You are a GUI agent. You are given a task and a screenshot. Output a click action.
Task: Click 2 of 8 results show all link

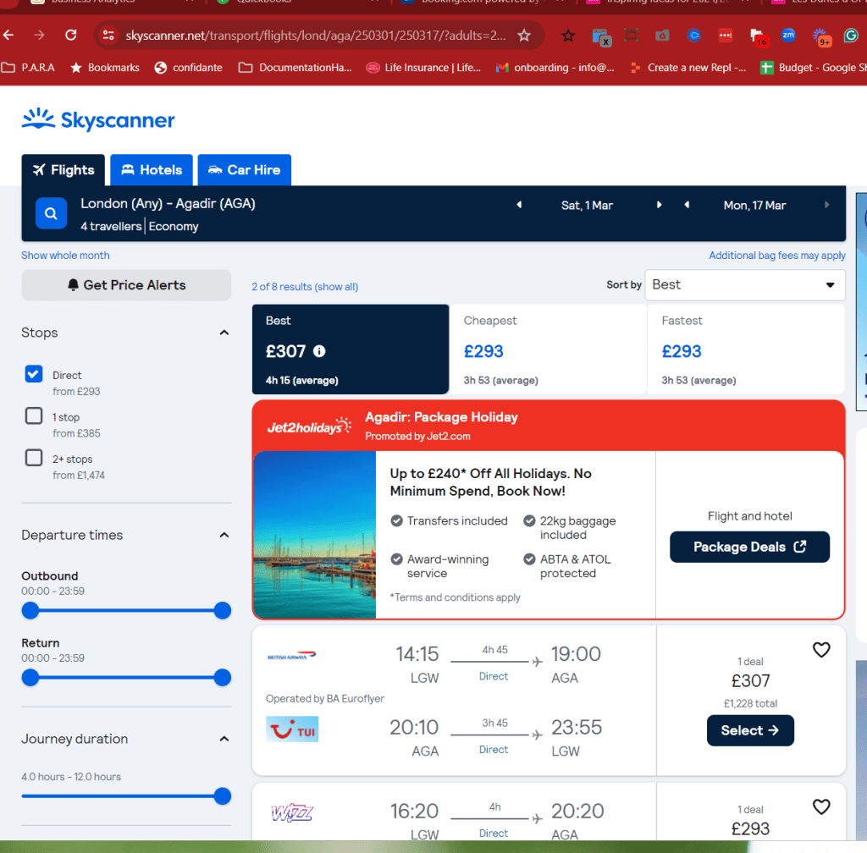pos(305,287)
